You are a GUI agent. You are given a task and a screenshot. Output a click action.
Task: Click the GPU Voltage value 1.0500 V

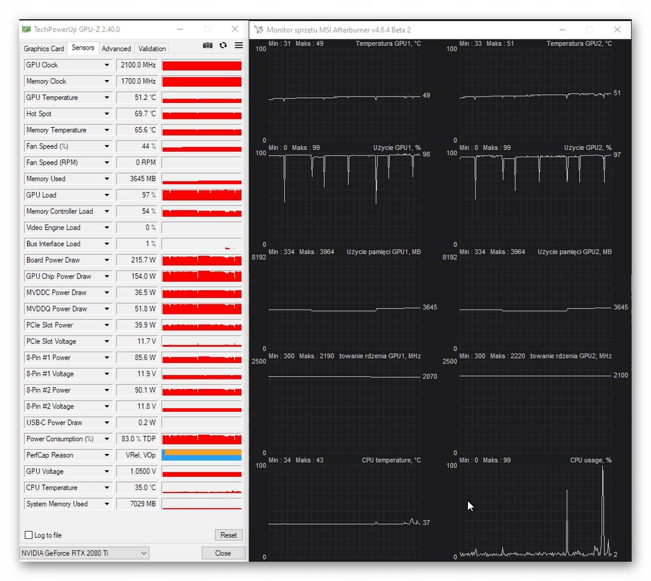[x=137, y=472]
